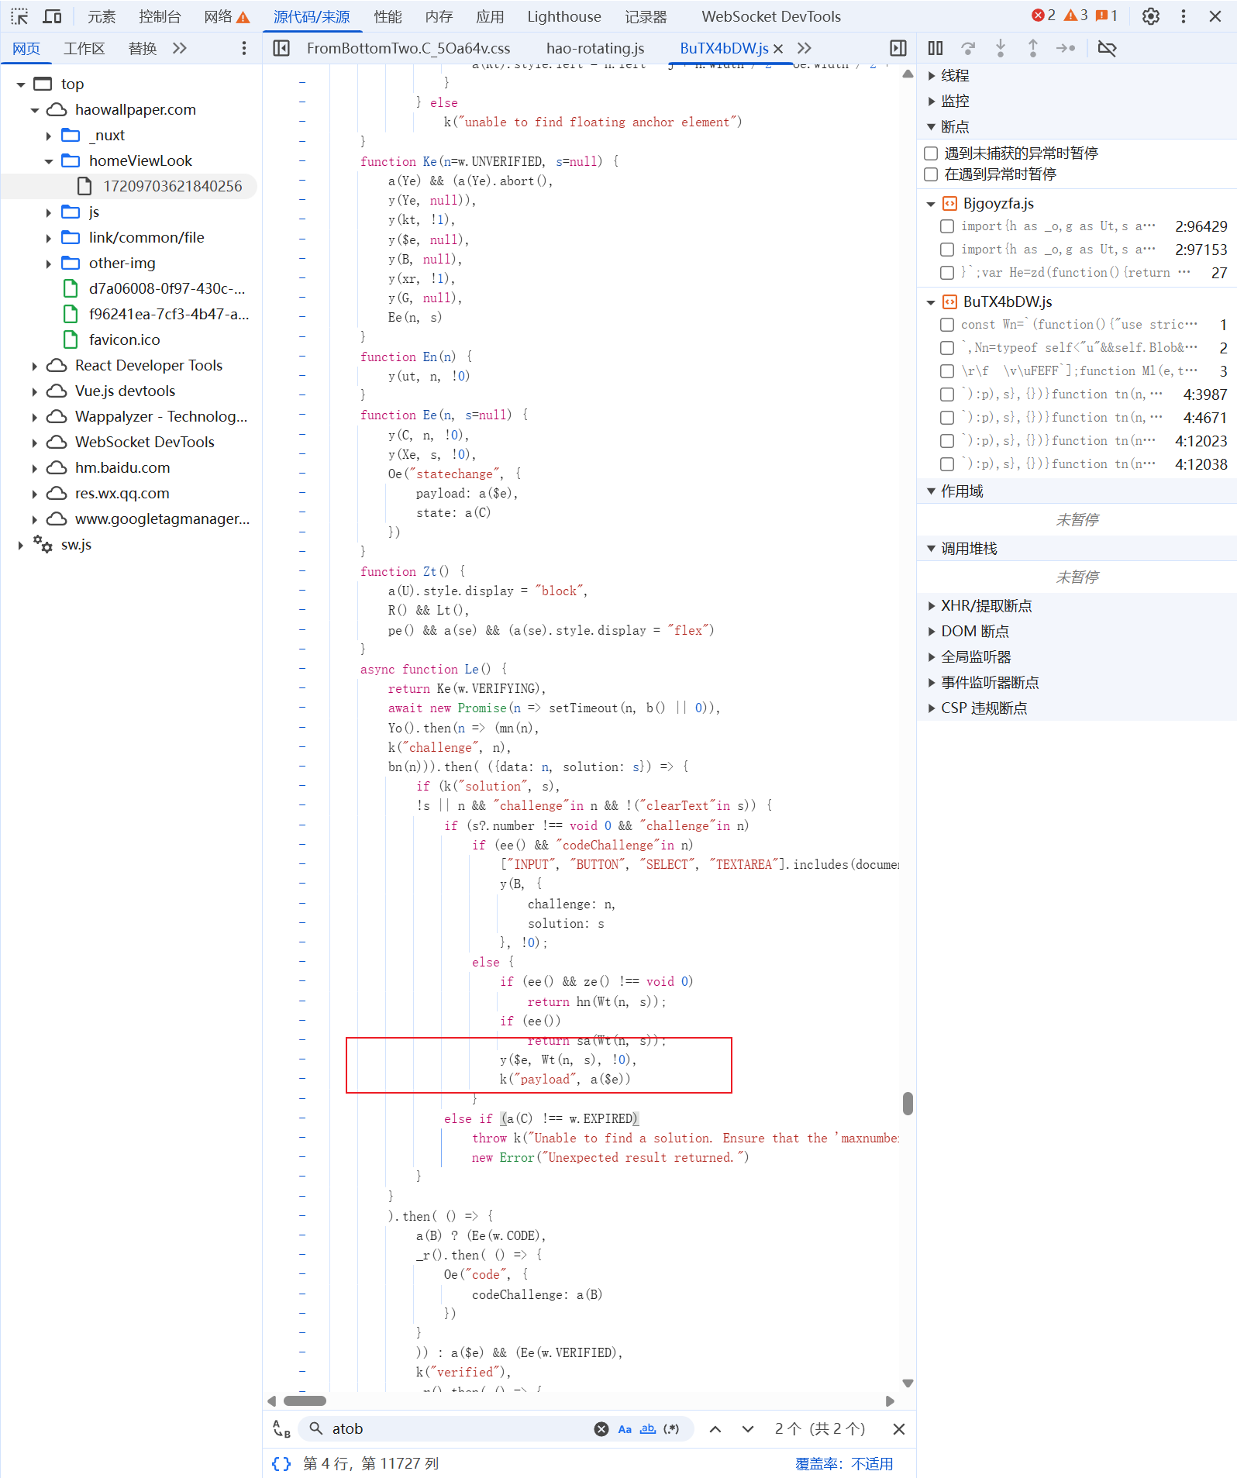This screenshot has width=1237, height=1478.
Task: Toggle the regex search option
Action: click(671, 1428)
